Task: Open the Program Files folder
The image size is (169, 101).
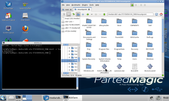Action: pyautogui.click(x=104, y=46)
